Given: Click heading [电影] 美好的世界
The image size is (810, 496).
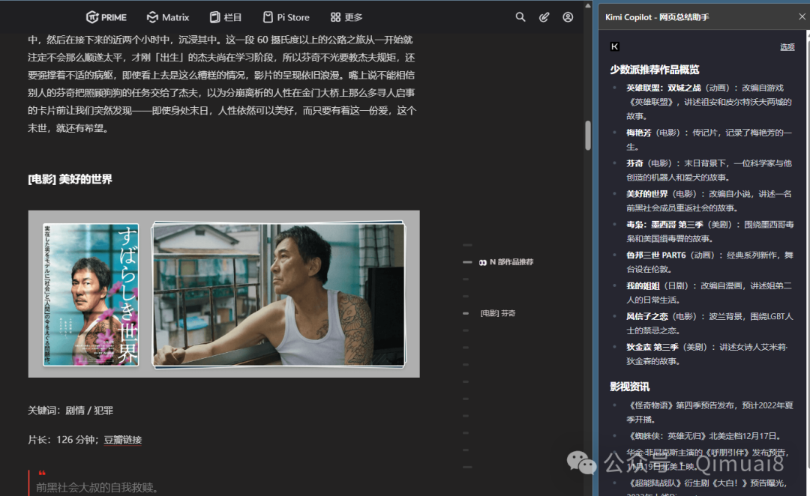Looking at the screenshot, I should click(70, 179).
